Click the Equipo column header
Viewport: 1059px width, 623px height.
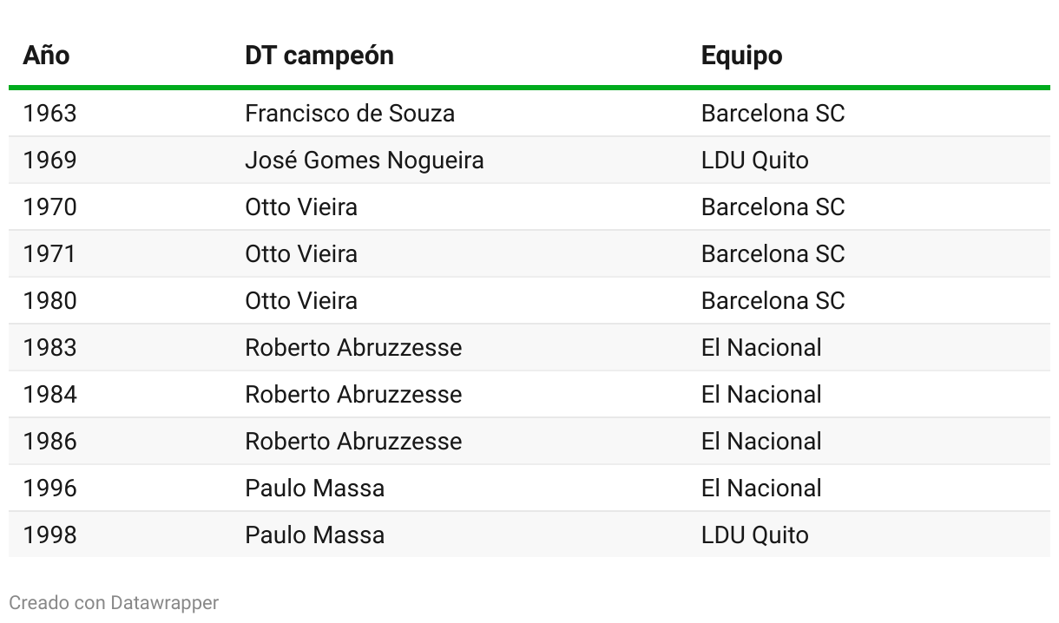pyautogui.click(x=741, y=56)
